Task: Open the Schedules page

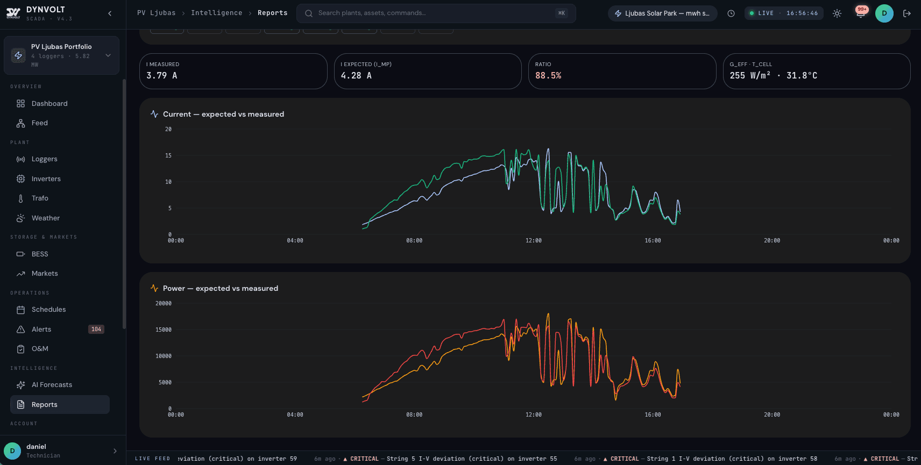Action: (60, 310)
